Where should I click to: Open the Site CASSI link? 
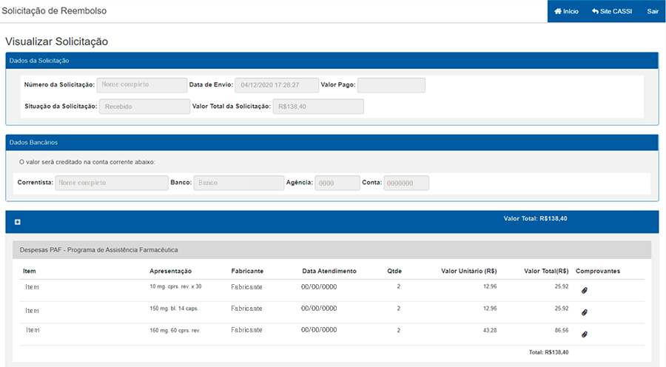(x=612, y=12)
